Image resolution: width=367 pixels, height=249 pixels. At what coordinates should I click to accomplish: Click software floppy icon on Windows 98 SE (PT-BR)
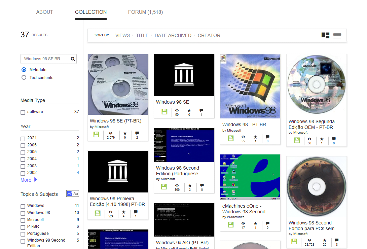coord(96,134)
